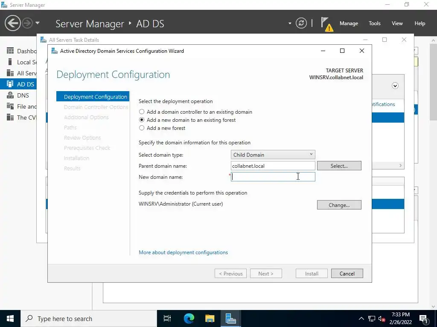Click the forward navigation arrow
Viewport: 437px width, 327px height.
tap(27, 23)
